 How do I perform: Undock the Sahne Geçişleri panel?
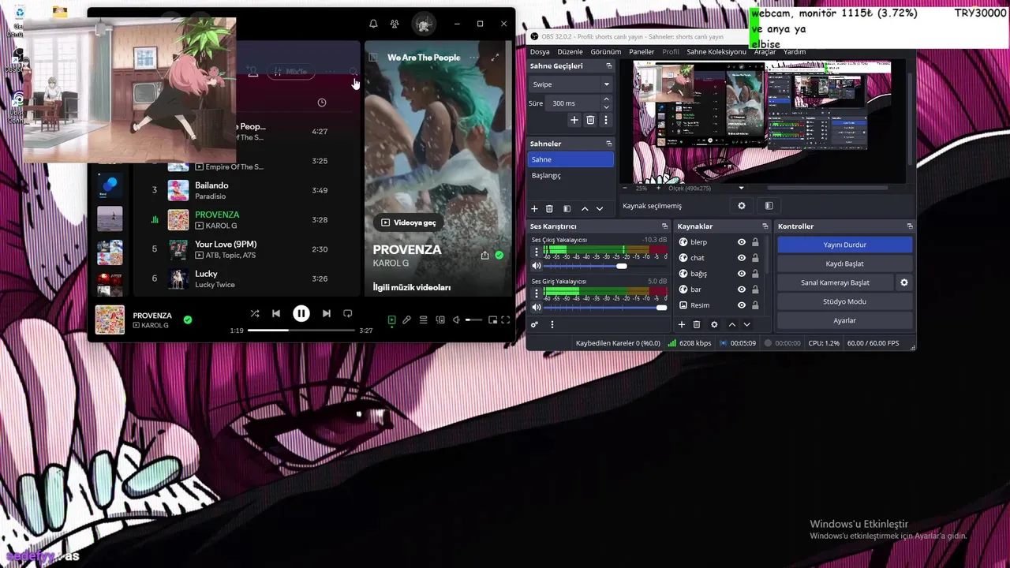pos(608,66)
